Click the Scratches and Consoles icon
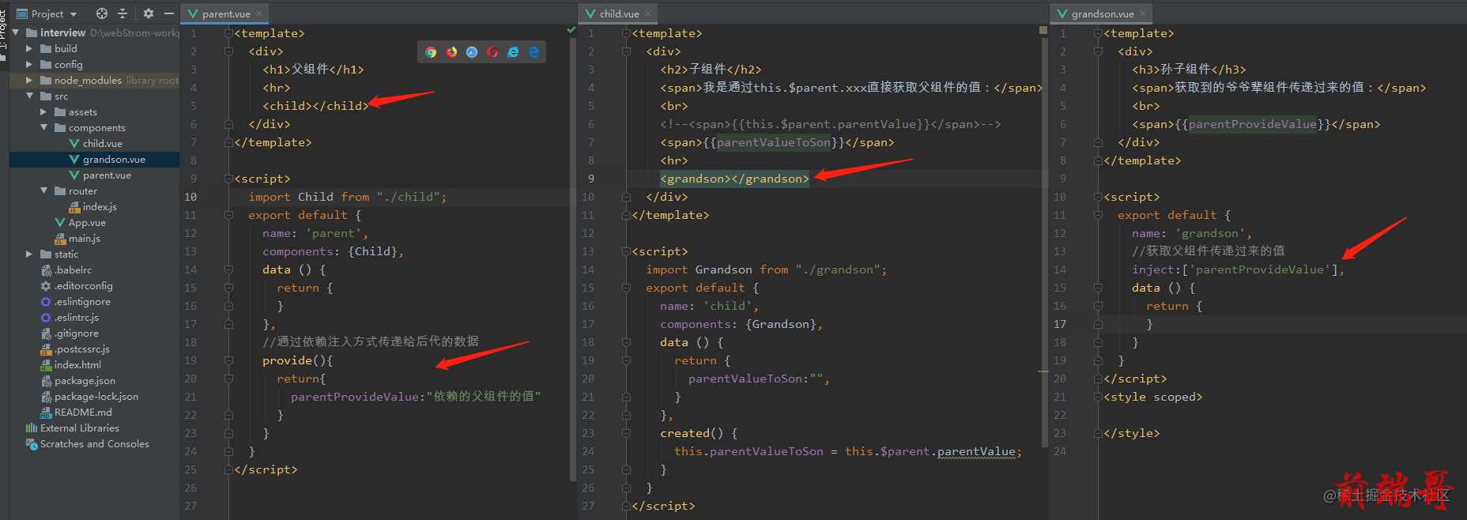 tap(32, 444)
